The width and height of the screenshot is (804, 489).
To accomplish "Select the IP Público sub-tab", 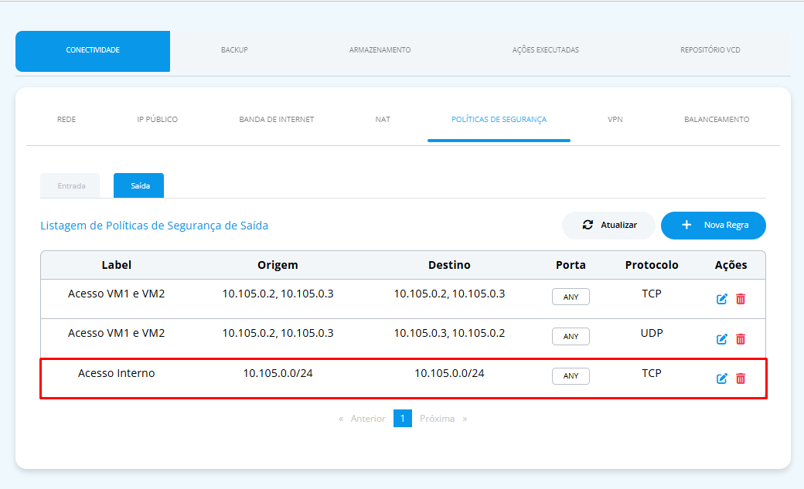I will (158, 120).
